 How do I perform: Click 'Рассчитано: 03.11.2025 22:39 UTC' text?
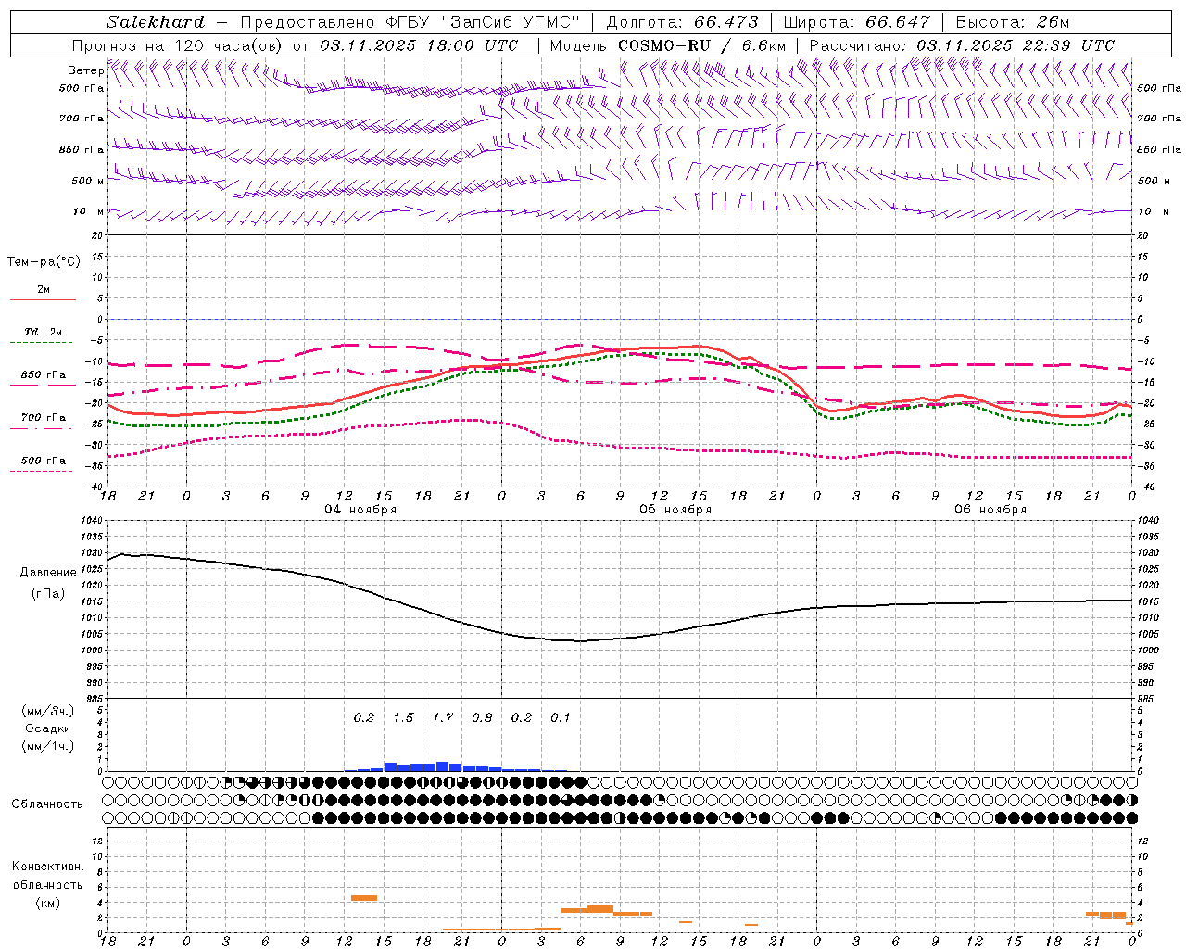click(x=962, y=45)
